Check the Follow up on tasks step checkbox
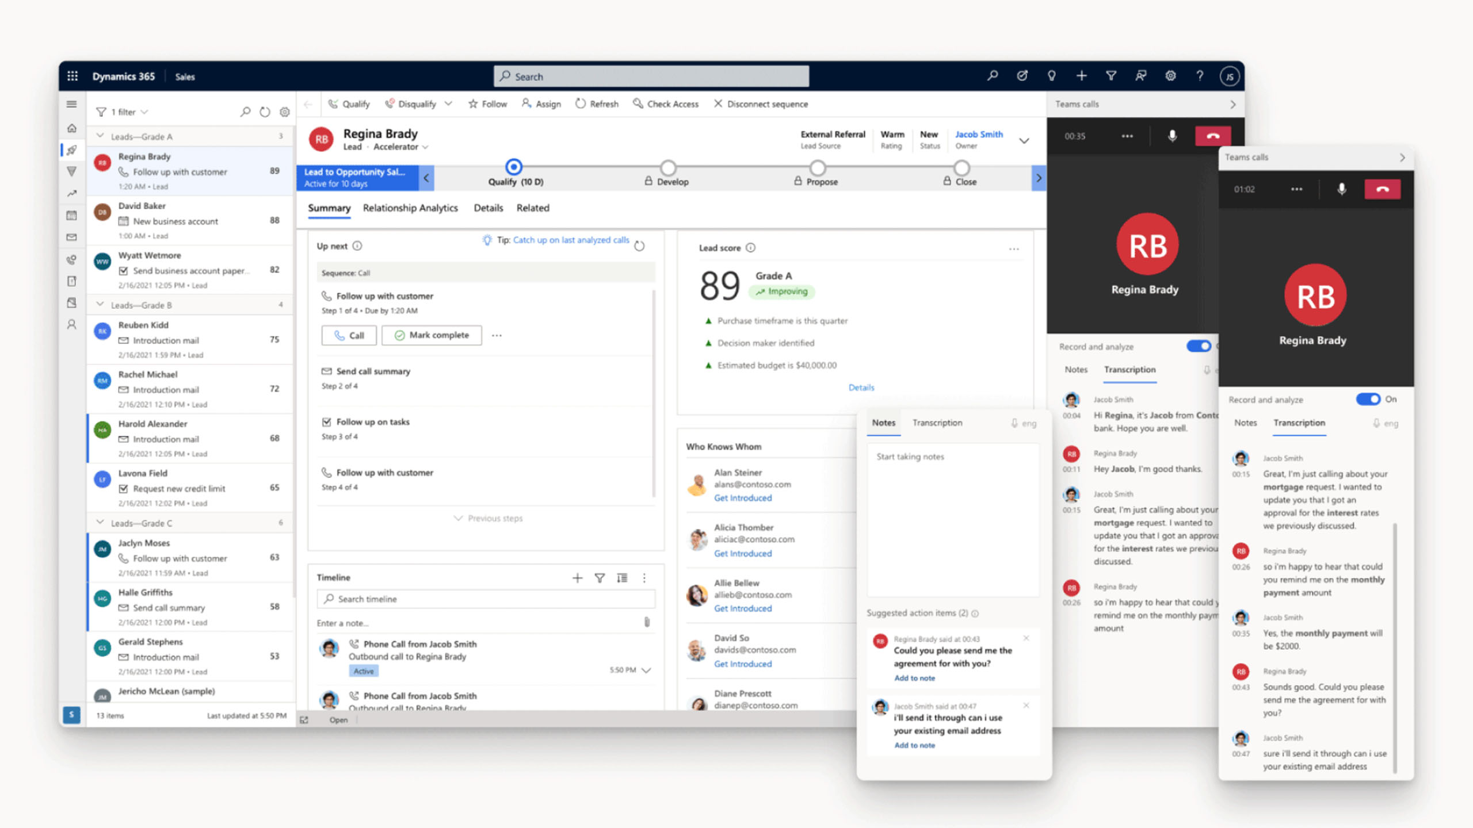 tap(327, 421)
